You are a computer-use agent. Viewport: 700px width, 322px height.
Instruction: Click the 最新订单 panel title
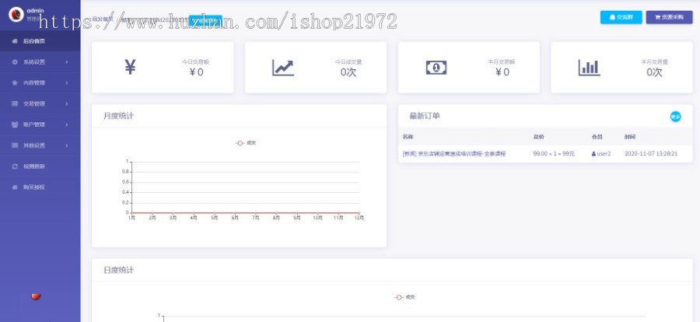[425, 116]
